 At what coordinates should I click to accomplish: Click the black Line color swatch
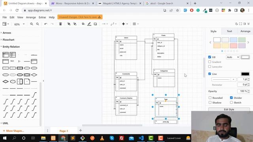pyautogui.click(x=245, y=74)
